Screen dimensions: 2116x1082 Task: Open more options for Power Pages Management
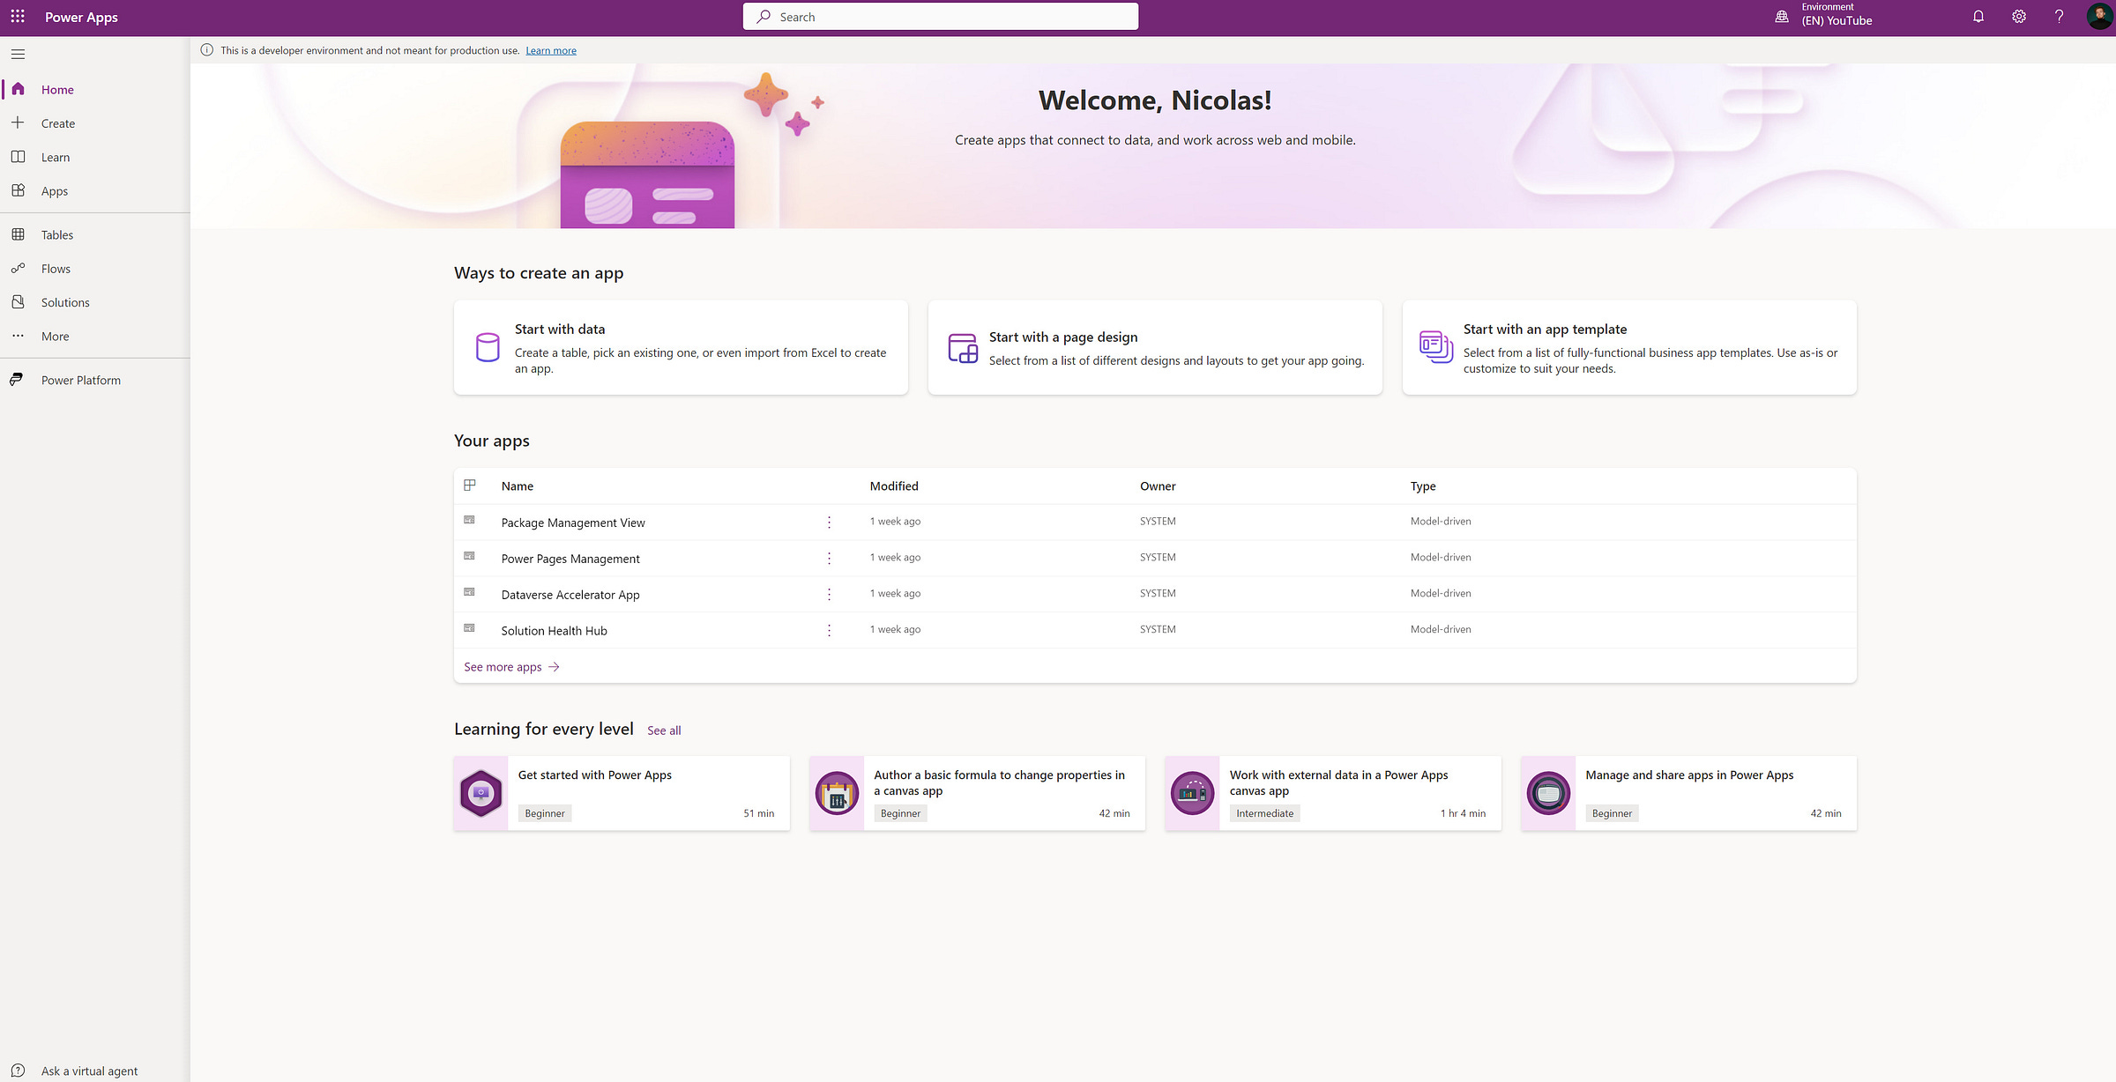[x=829, y=559]
